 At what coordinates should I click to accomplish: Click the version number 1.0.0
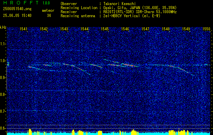pos(46,3)
